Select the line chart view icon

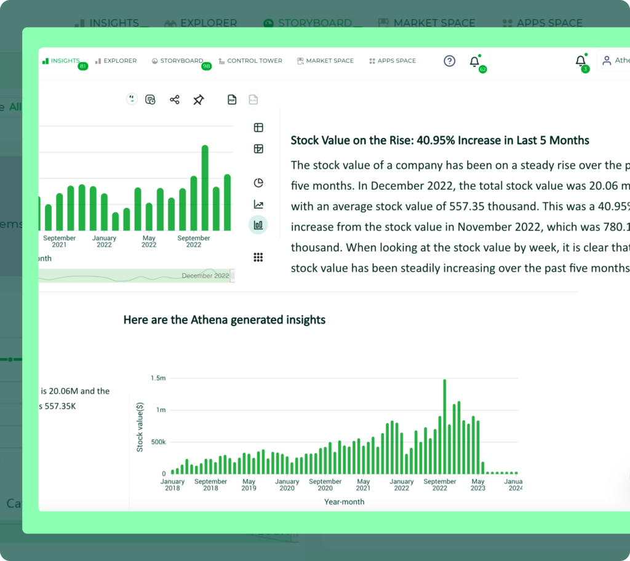click(x=258, y=205)
